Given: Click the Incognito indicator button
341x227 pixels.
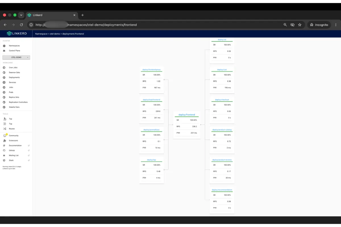Looking at the screenshot, I should click(319, 25).
